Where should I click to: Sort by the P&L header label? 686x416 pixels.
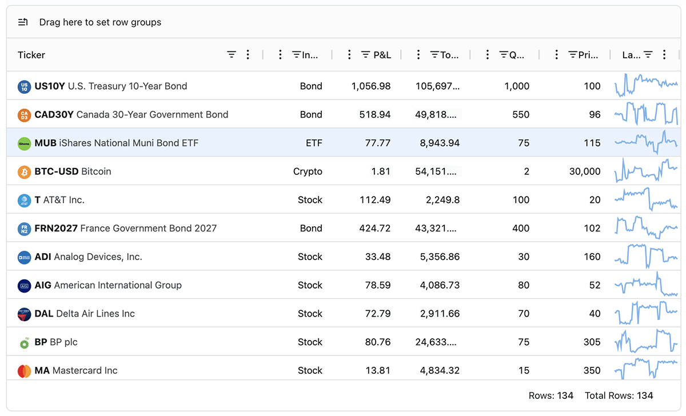(x=382, y=55)
